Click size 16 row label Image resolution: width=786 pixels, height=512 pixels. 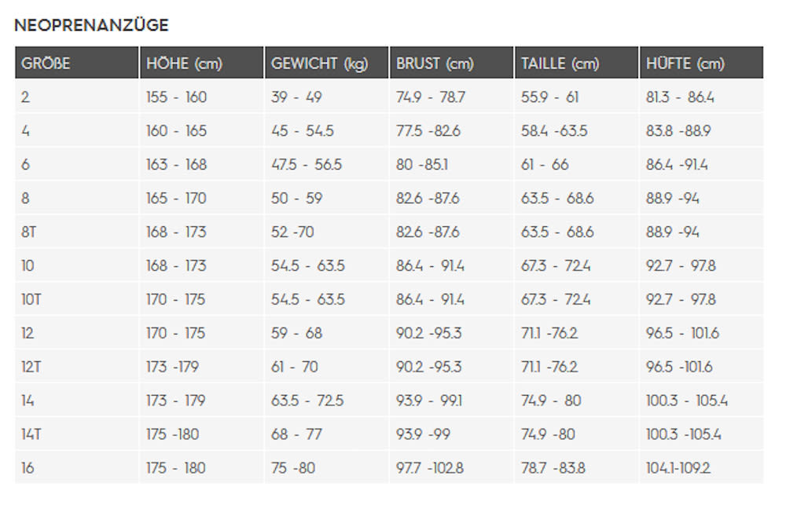(x=28, y=468)
